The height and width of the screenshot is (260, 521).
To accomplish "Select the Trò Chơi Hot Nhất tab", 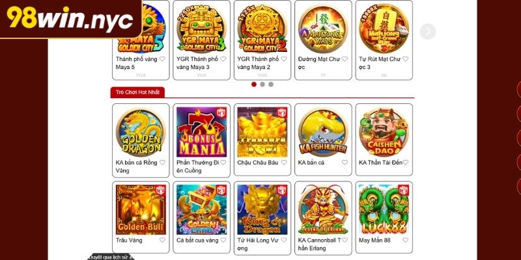I will coord(137,92).
